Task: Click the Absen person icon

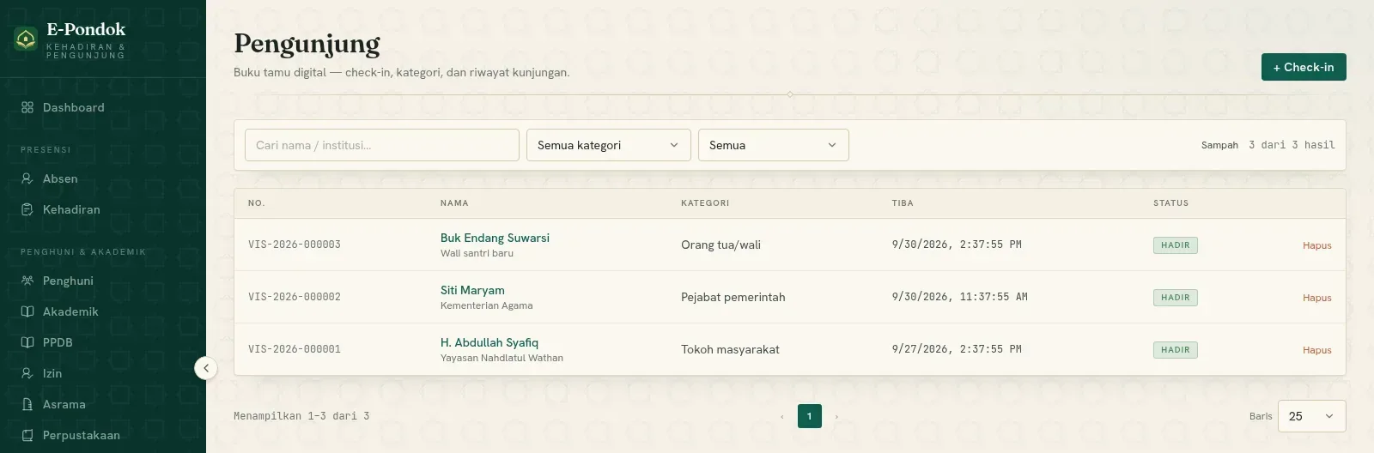Action: tap(27, 178)
